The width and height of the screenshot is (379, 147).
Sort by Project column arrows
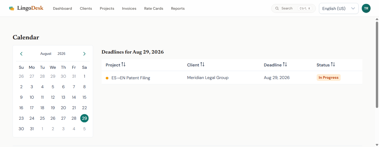[x=123, y=65]
